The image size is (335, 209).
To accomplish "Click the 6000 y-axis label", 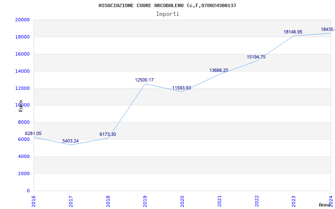I will (23, 139).
